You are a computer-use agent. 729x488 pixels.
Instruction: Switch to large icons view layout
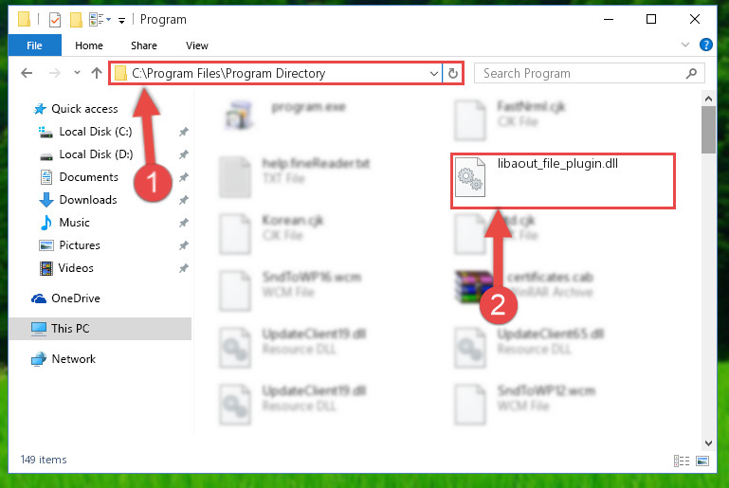tap(702, 461)
